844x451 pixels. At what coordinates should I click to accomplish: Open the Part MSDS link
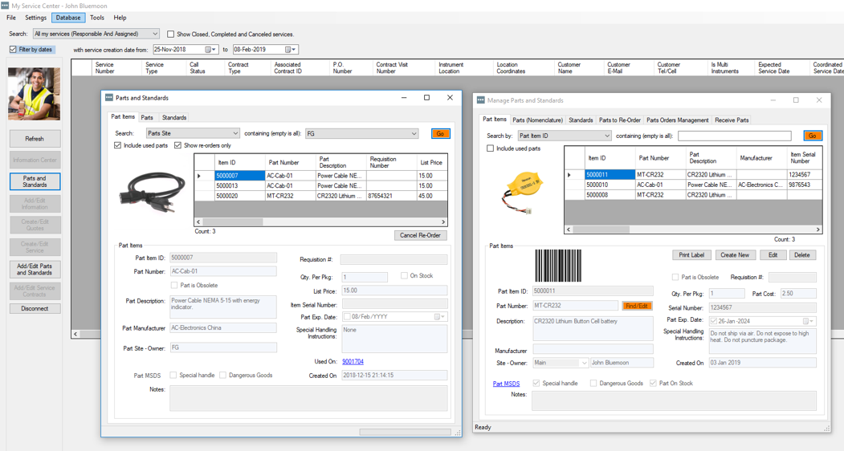coord(507,384)
